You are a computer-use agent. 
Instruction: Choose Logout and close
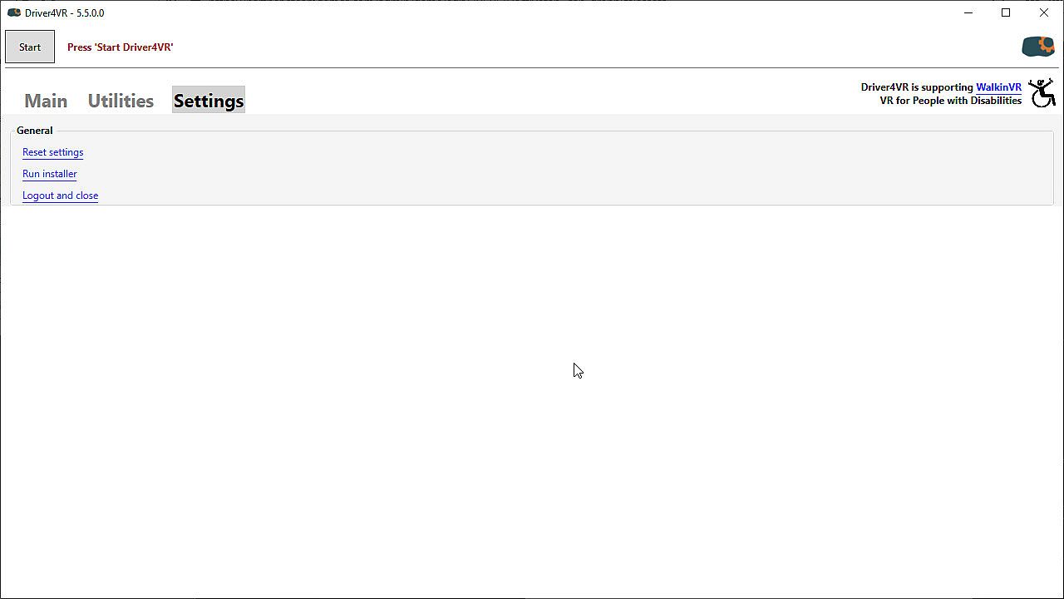(60, 196)
